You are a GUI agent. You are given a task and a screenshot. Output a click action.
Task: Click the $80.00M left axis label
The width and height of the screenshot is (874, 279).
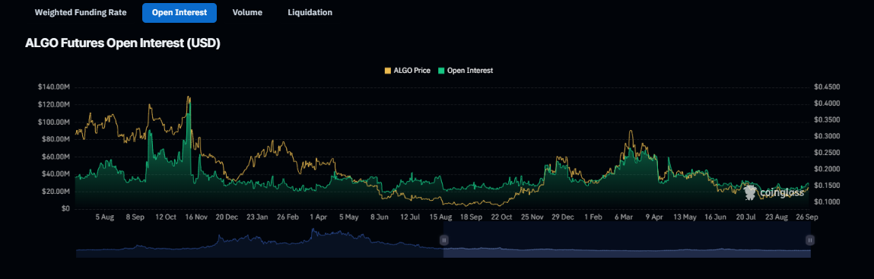coord(55,139)
